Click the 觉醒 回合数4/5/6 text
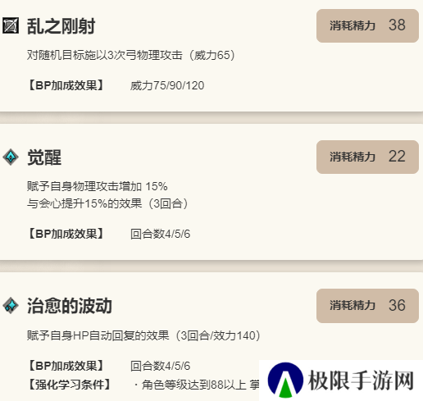The height and width of the screenshot is (401, 423). tap(161, 234)
